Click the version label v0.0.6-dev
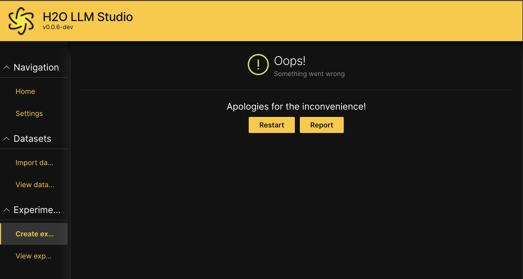Image resolution: width=523 pixels, height=279 pixels. click(58, 27)
